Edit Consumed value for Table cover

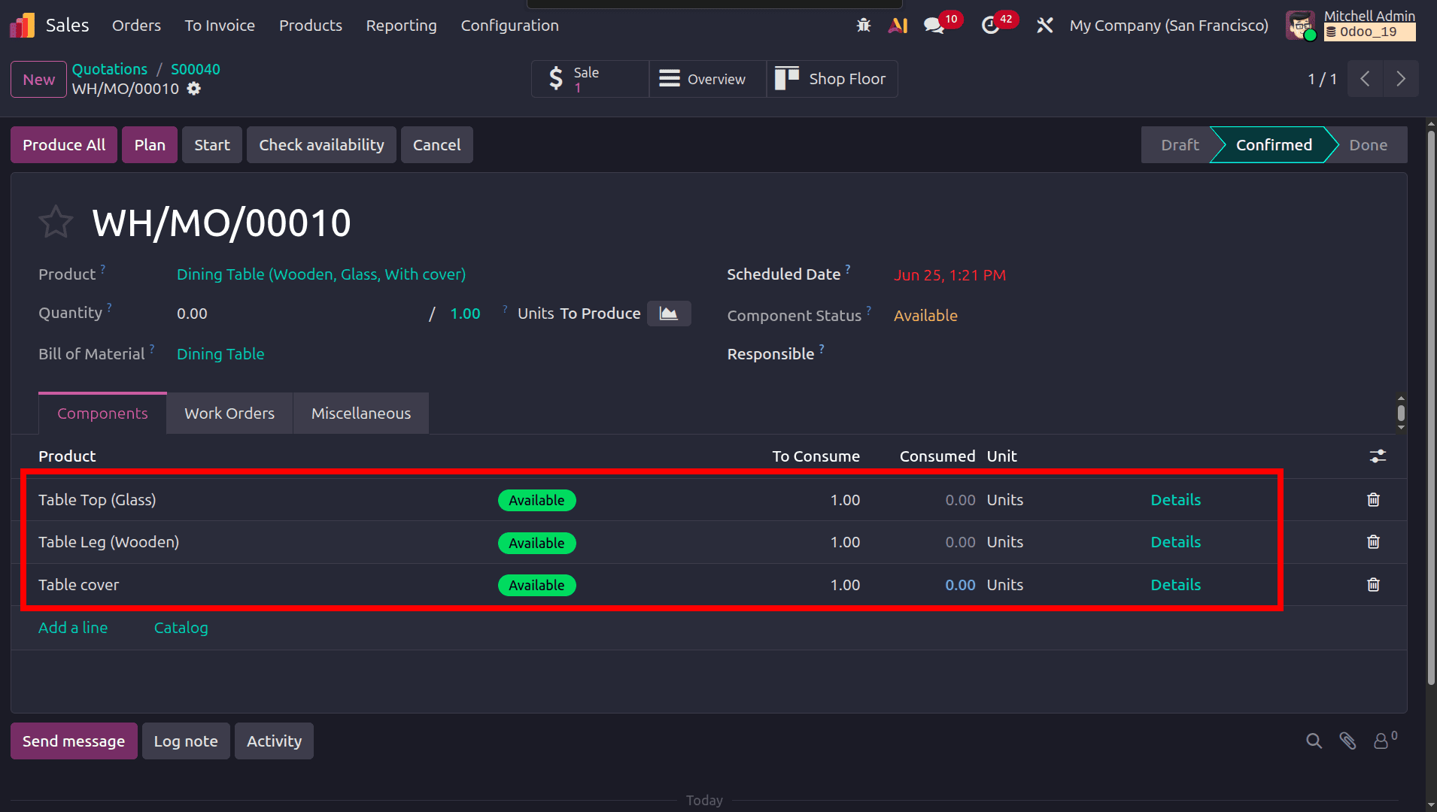(960, 585)
